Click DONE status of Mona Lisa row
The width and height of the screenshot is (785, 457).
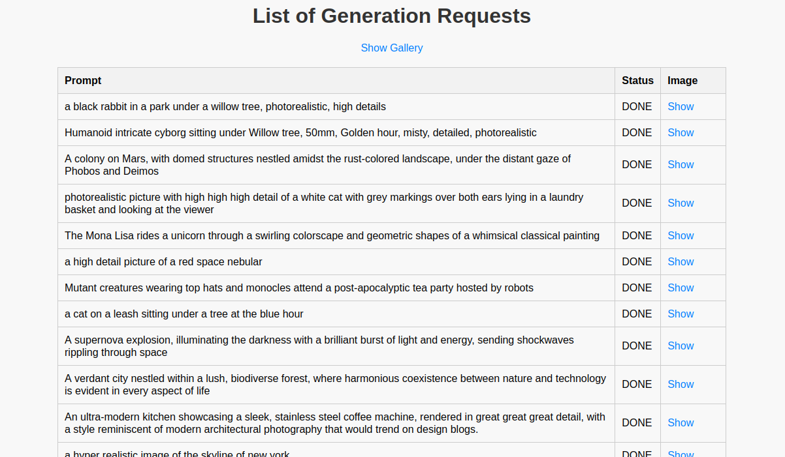coord(637,235)
